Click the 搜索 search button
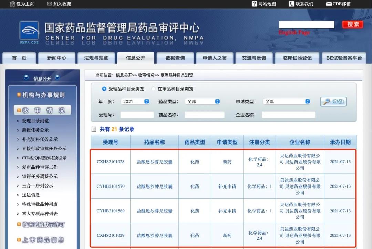 point(352,24)
